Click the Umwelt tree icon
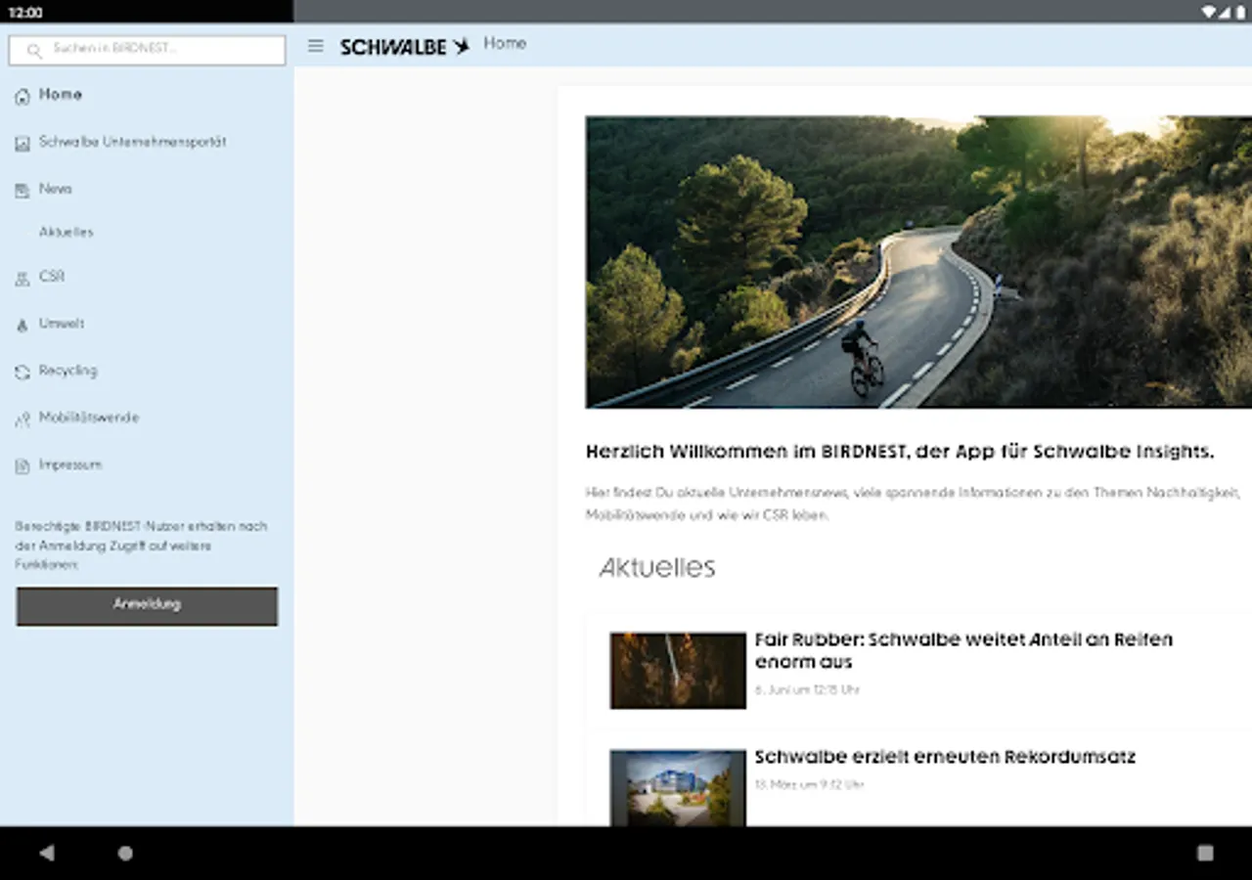 [22, 325]
